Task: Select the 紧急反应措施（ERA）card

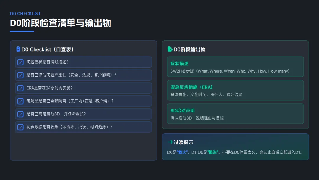Action: click(235, 90)
